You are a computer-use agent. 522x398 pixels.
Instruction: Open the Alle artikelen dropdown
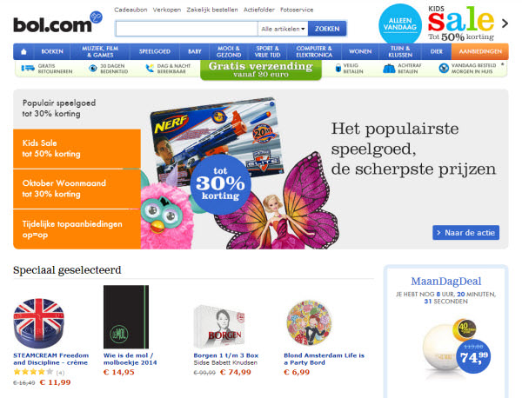click(283, 29)
